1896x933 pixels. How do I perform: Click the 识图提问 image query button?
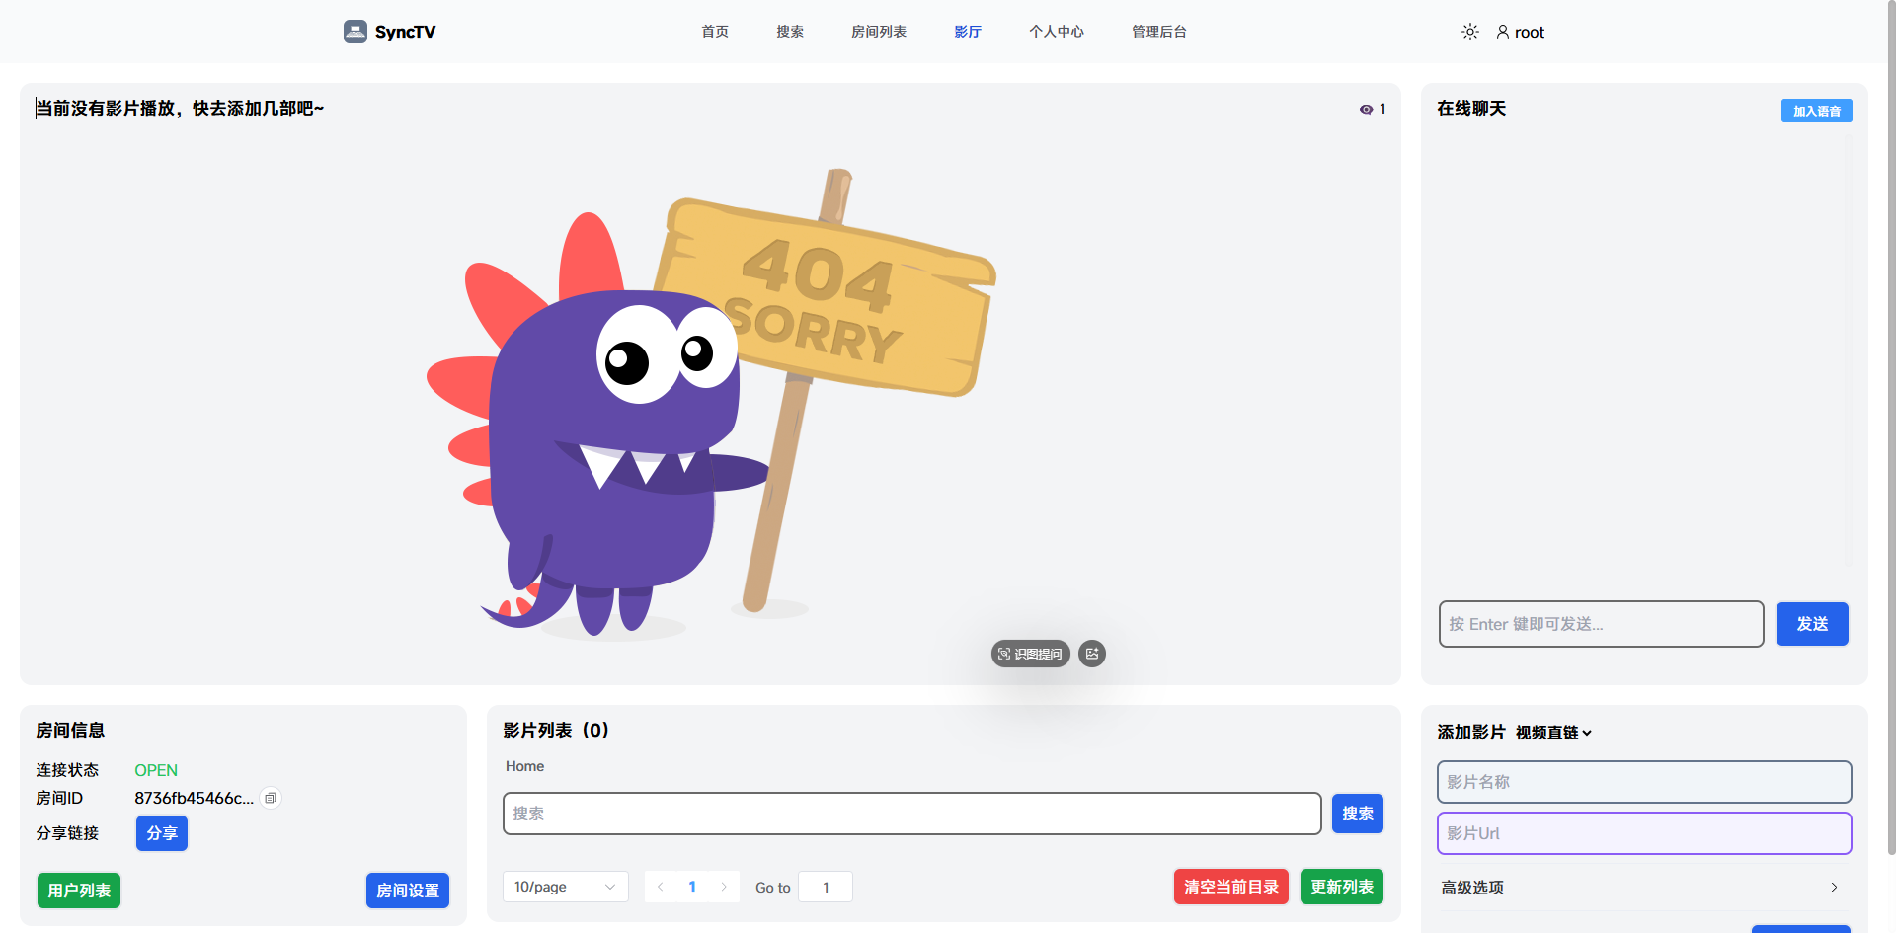[x=1031, y=654]
